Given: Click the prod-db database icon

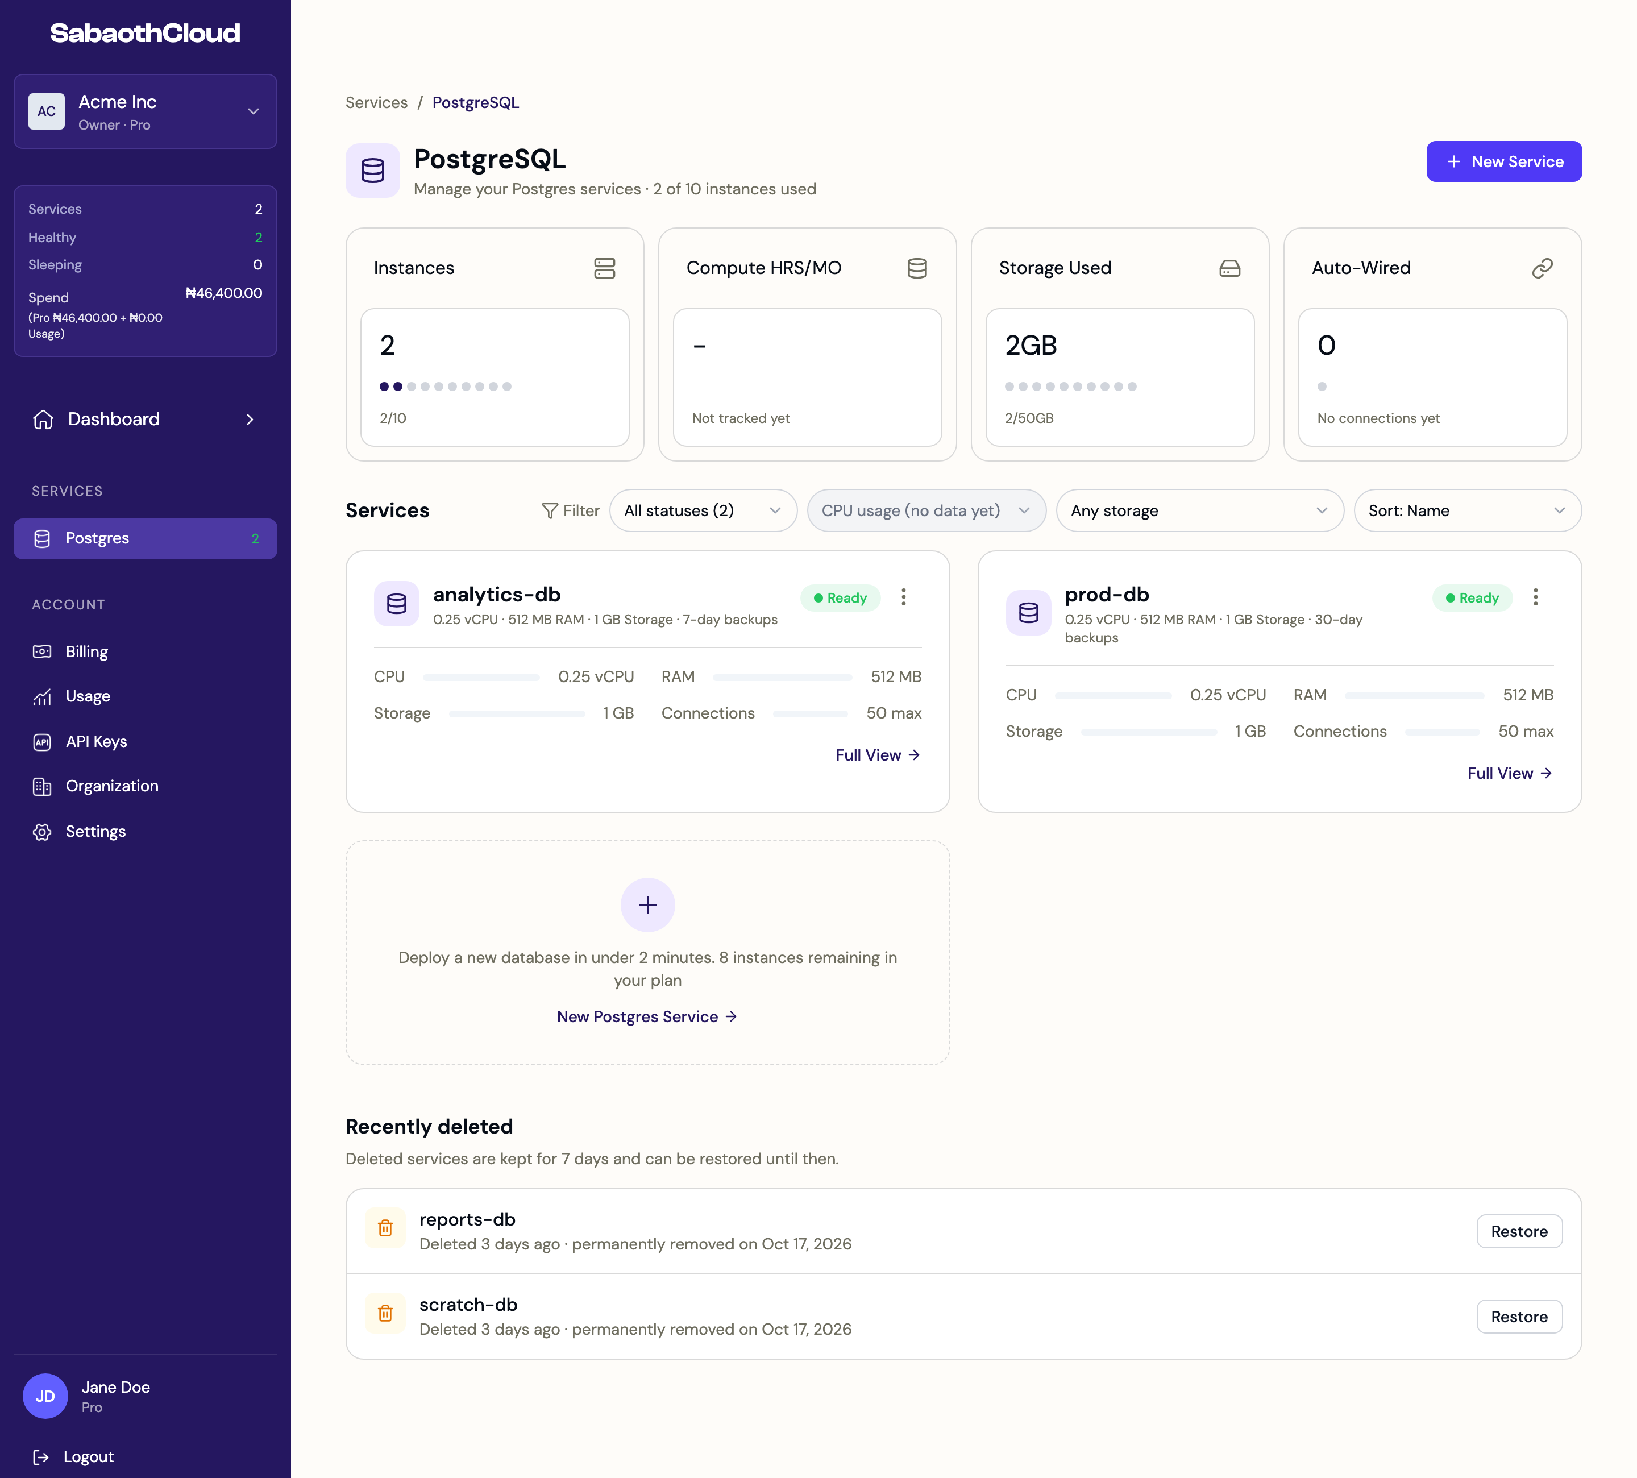Looking at the screenshot, I should [1028, 612].
